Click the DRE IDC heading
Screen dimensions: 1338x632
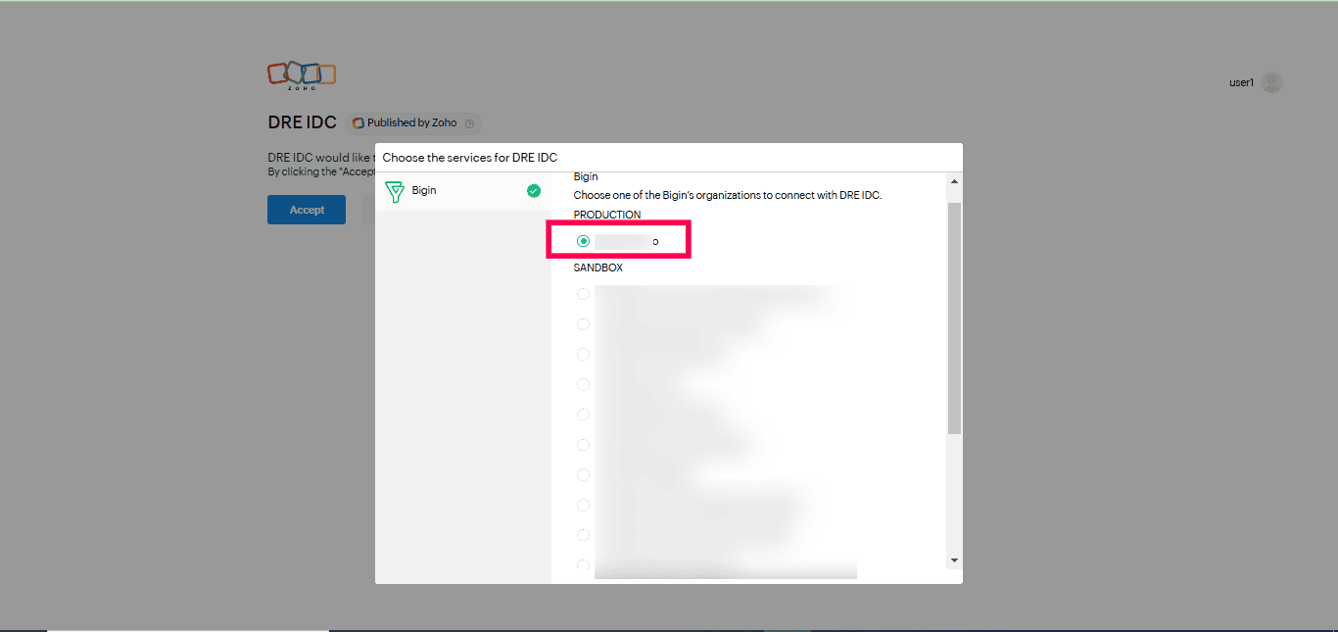pos(302,122)
